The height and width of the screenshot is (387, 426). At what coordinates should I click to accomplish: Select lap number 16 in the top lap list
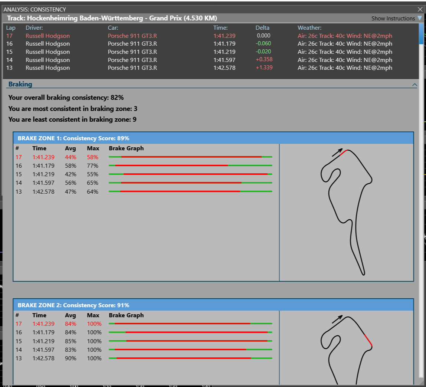point(9,44)
